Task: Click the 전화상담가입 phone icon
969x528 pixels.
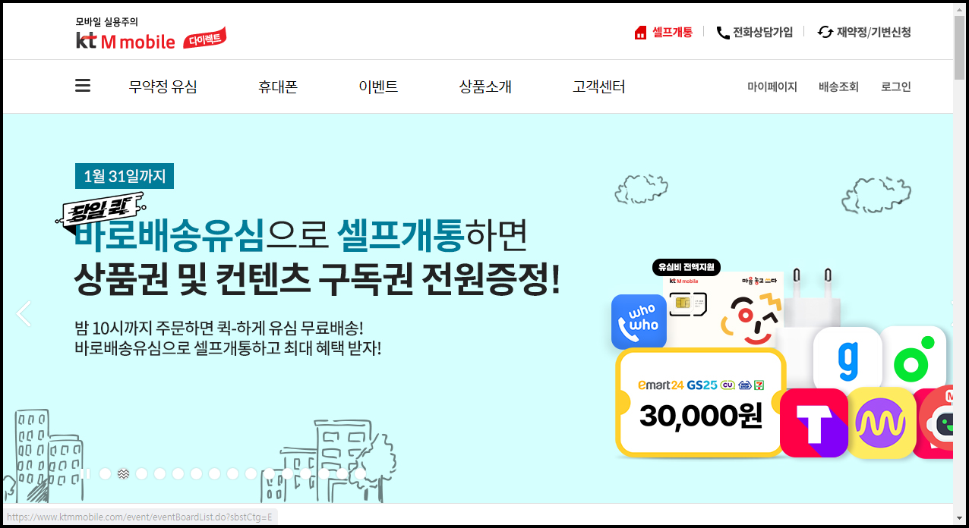Action: pos(723,33)
